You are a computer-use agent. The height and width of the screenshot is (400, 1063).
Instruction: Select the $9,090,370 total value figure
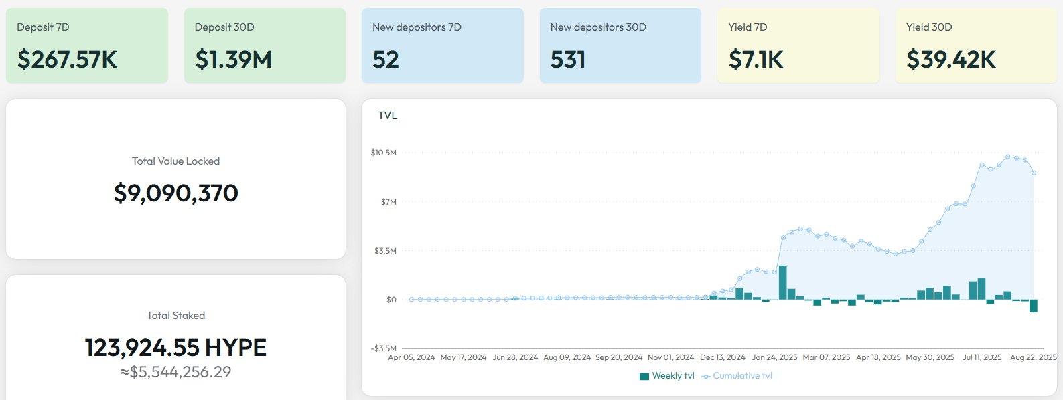176,193
